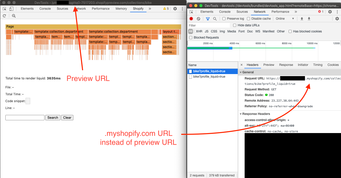Click the import HAR file icon
This screenshot has height=178, width=341.
tap(302, 19)
